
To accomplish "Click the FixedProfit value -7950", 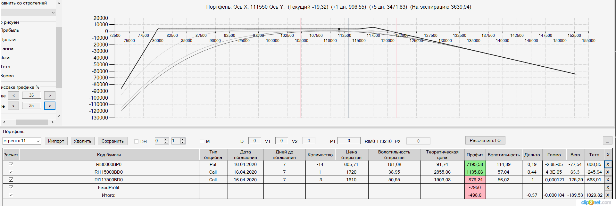I will (x=475, y=187).
